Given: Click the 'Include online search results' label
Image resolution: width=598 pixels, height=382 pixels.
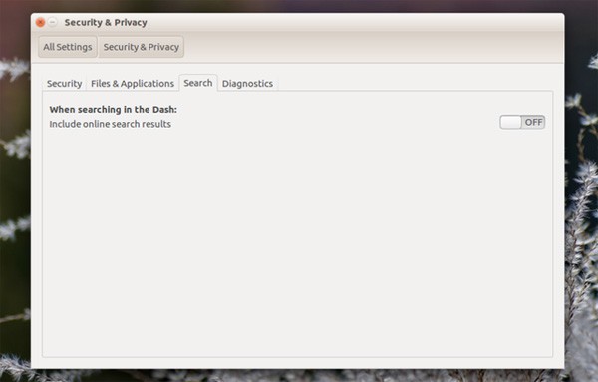Looking at the screenshot, I should [x=111, y=124].
